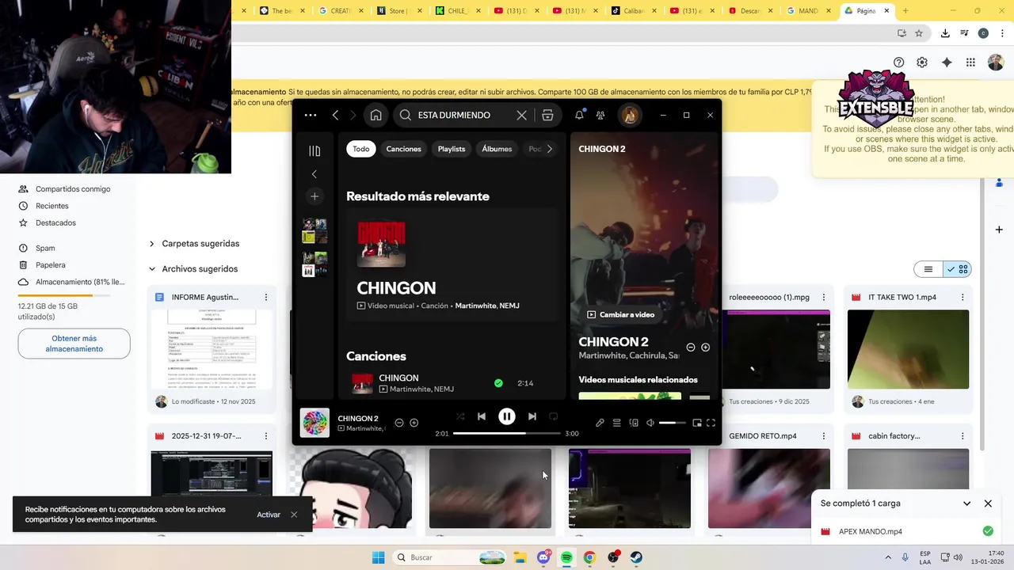Open Spotify Home
1014x570 pixels.
click(376, 115)
